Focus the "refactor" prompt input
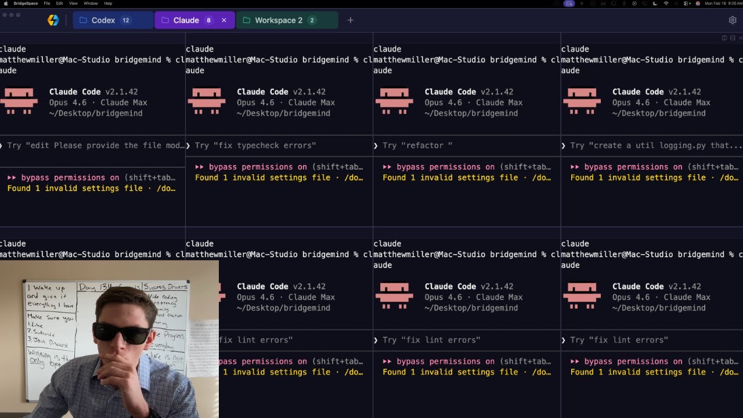Image resolution: width=743 pixels, height=418 pixels. tap(467, 146)
